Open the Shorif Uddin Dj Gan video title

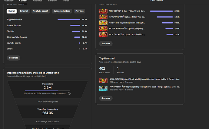pos(127,34)
